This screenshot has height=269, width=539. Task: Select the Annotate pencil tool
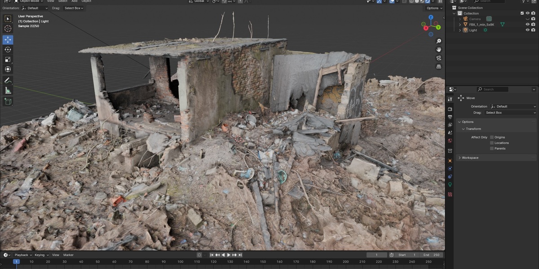[x=8, y=81]
